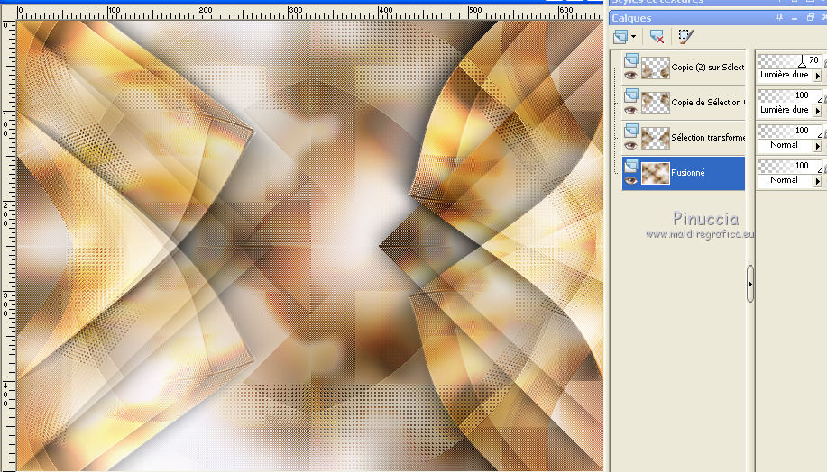Open the new layer type dropdown arrow
This screenshot has height=472, width=827.
point(633,37)
